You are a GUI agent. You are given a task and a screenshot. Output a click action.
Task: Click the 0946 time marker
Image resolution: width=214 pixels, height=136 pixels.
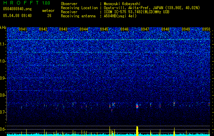tap(125, 29)
